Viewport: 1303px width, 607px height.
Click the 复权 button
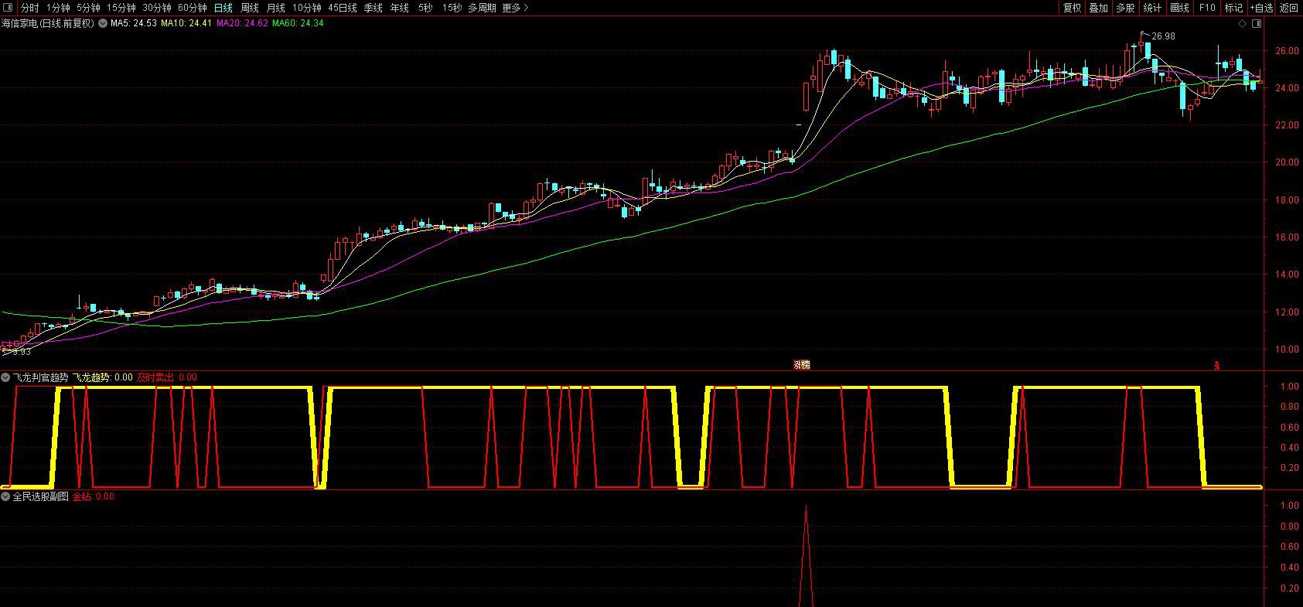[1072, 8]
